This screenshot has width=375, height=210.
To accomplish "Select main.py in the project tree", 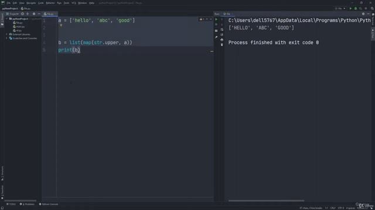I will click(x=19, y=27).
